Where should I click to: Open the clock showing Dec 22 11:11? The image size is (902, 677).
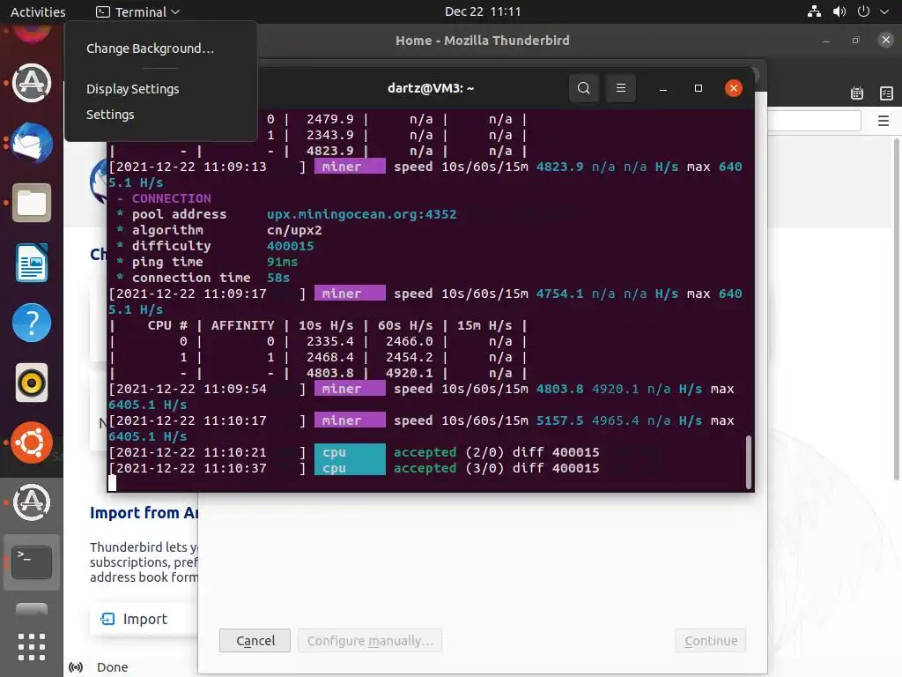483,11
